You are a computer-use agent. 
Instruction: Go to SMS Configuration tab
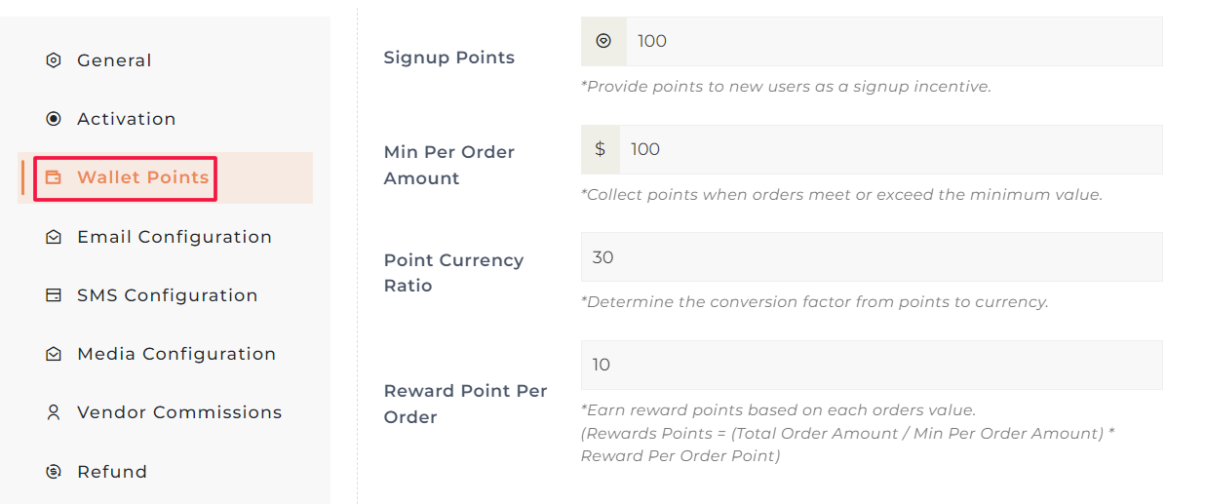pos(168,295)
